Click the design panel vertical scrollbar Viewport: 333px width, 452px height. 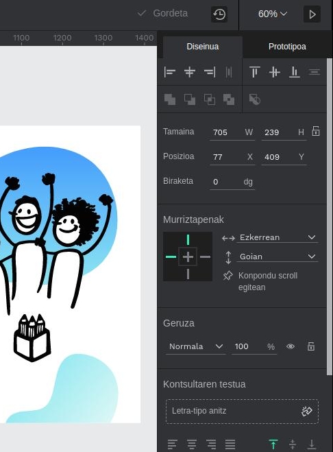point(330,216)
